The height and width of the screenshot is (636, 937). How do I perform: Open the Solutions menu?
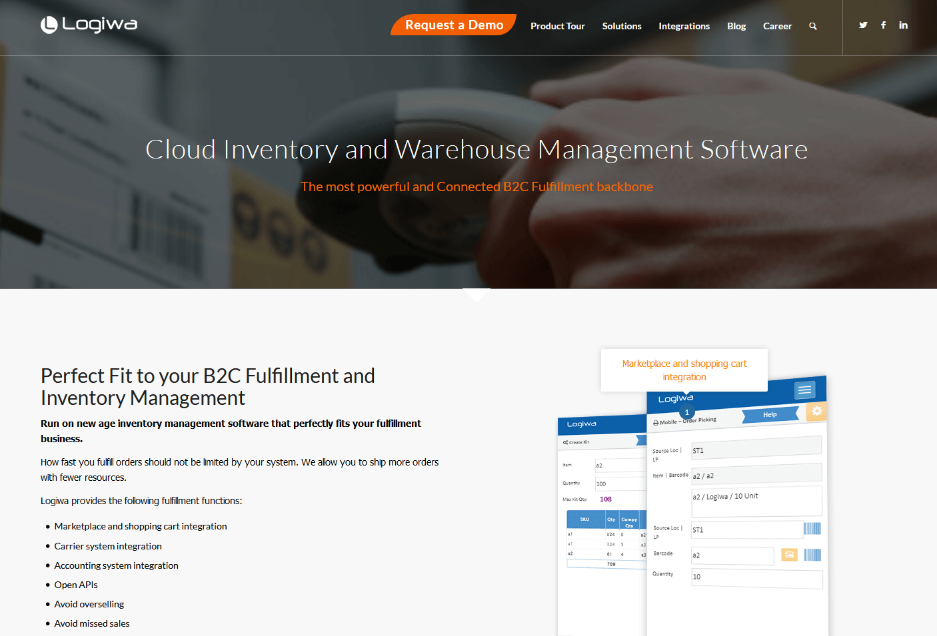(622, 26)
